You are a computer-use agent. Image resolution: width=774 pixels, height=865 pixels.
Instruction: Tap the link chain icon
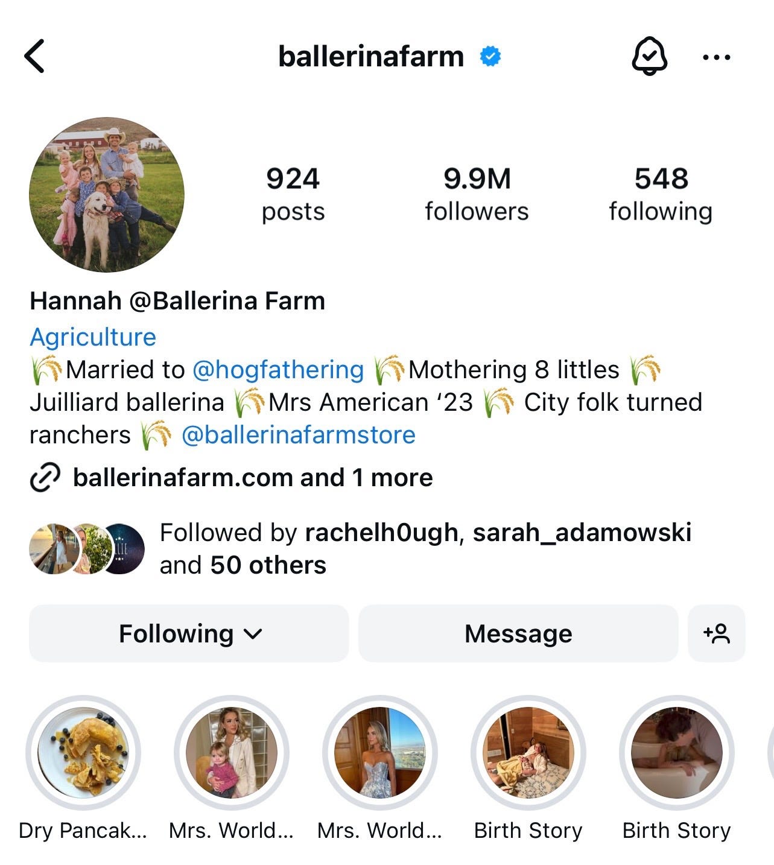[45, 478]
